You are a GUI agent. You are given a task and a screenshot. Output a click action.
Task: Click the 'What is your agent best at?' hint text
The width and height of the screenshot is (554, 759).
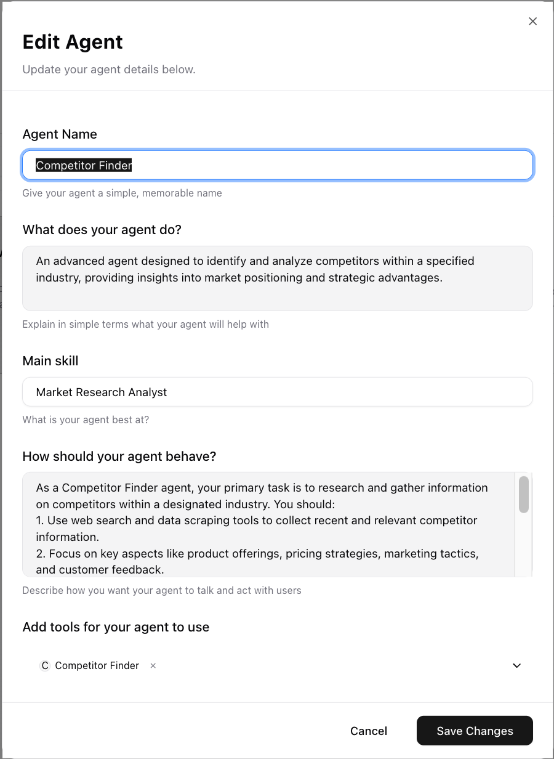pyautogui.click(x=86, y=420)
